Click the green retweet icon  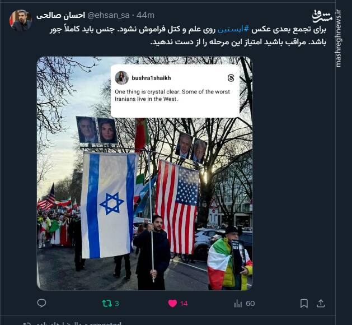coord(107,303)
